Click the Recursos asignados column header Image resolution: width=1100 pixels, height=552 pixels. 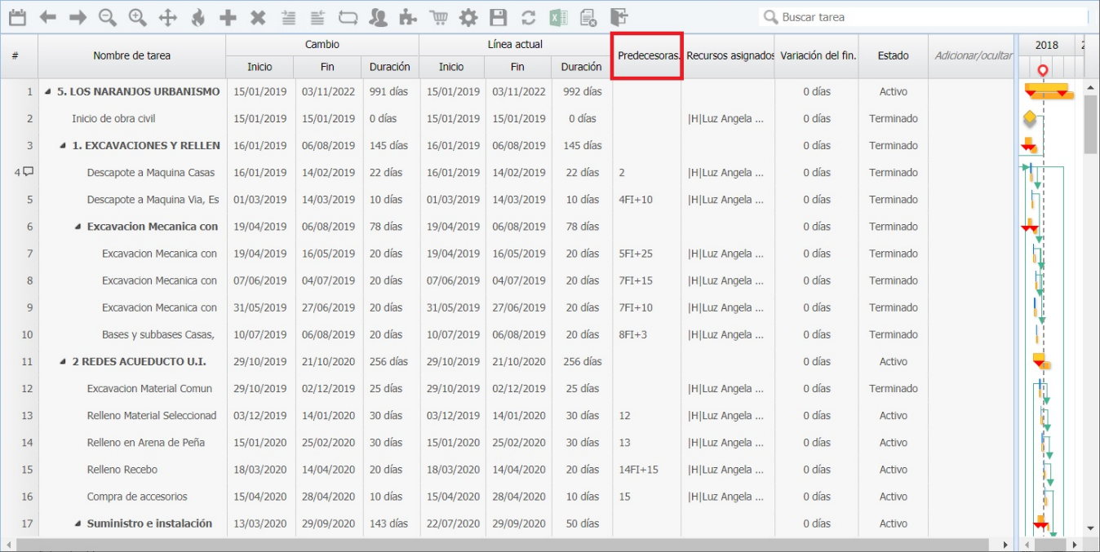(x=729, y=56)
